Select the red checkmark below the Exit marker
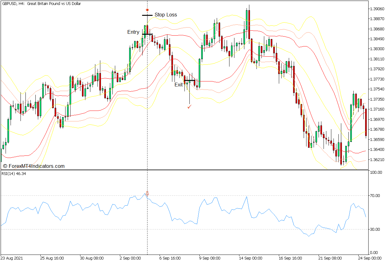390x262 pixels. tap(190, 107)
